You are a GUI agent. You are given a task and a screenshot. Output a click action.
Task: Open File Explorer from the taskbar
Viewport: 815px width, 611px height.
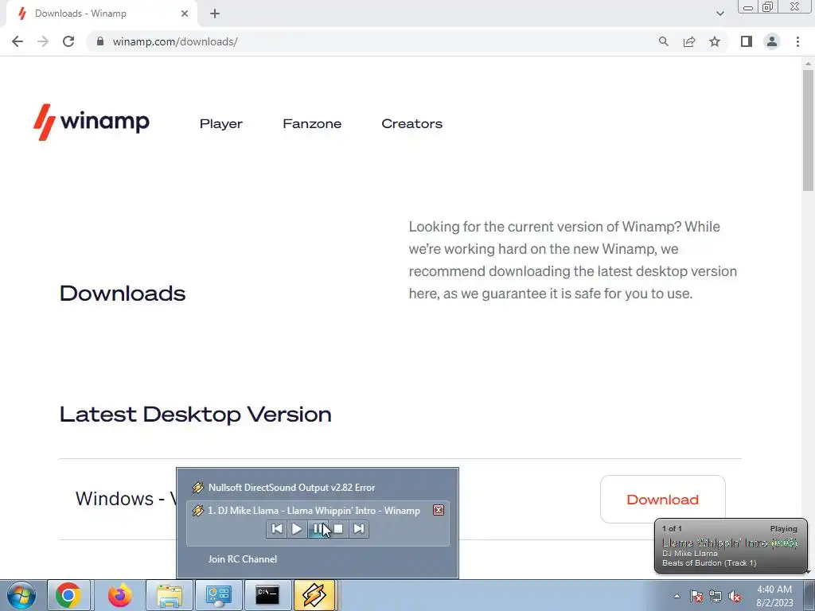(x=170, y=595)
